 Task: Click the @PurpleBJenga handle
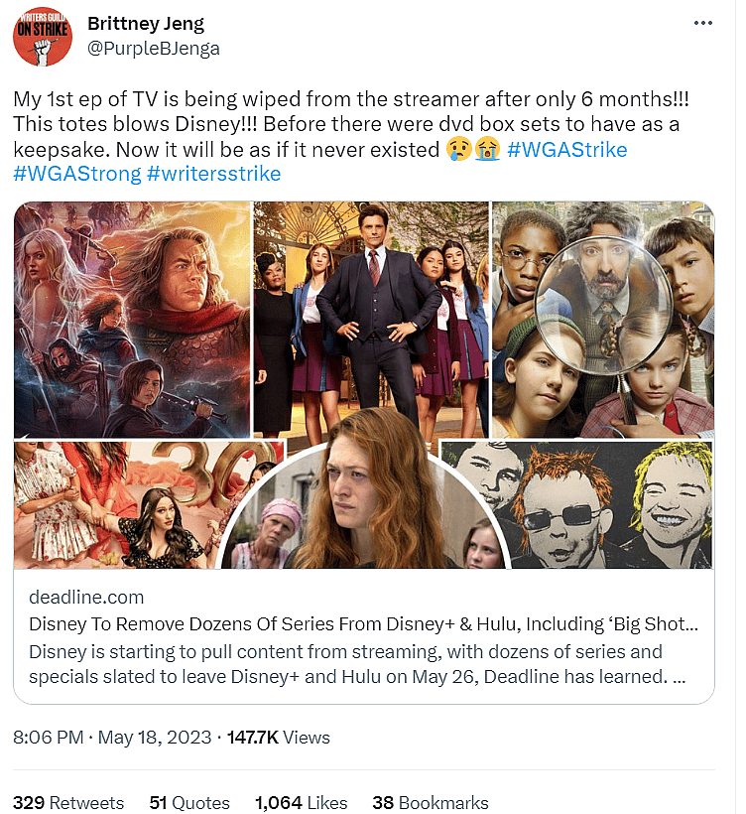(154, 48)
